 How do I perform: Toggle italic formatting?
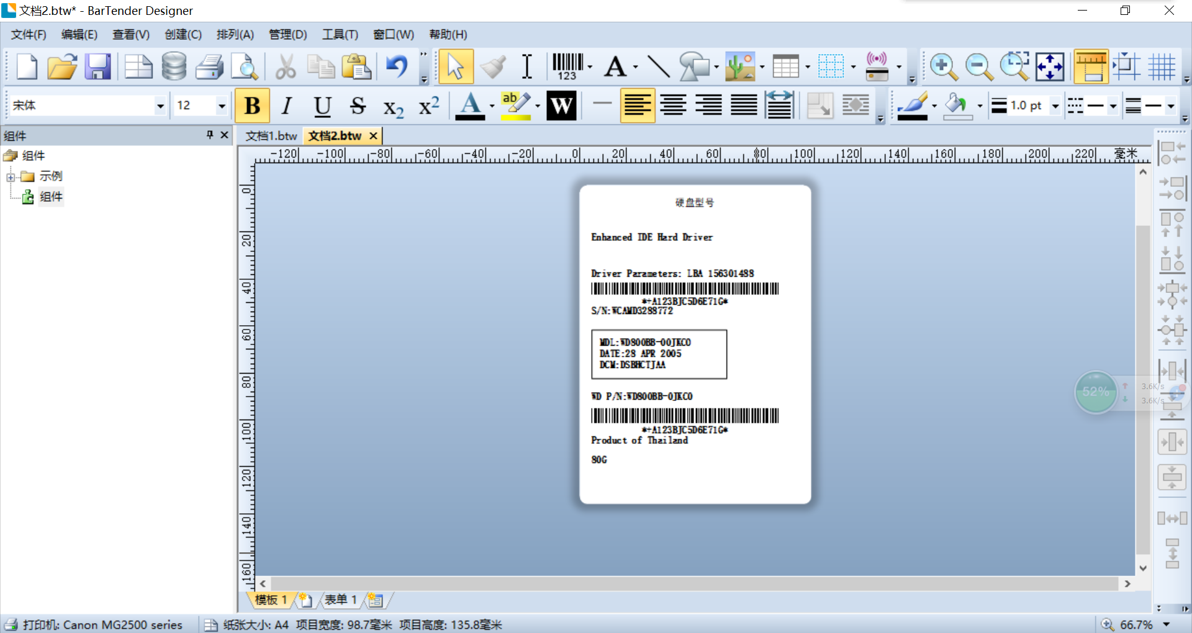[287, 105]
